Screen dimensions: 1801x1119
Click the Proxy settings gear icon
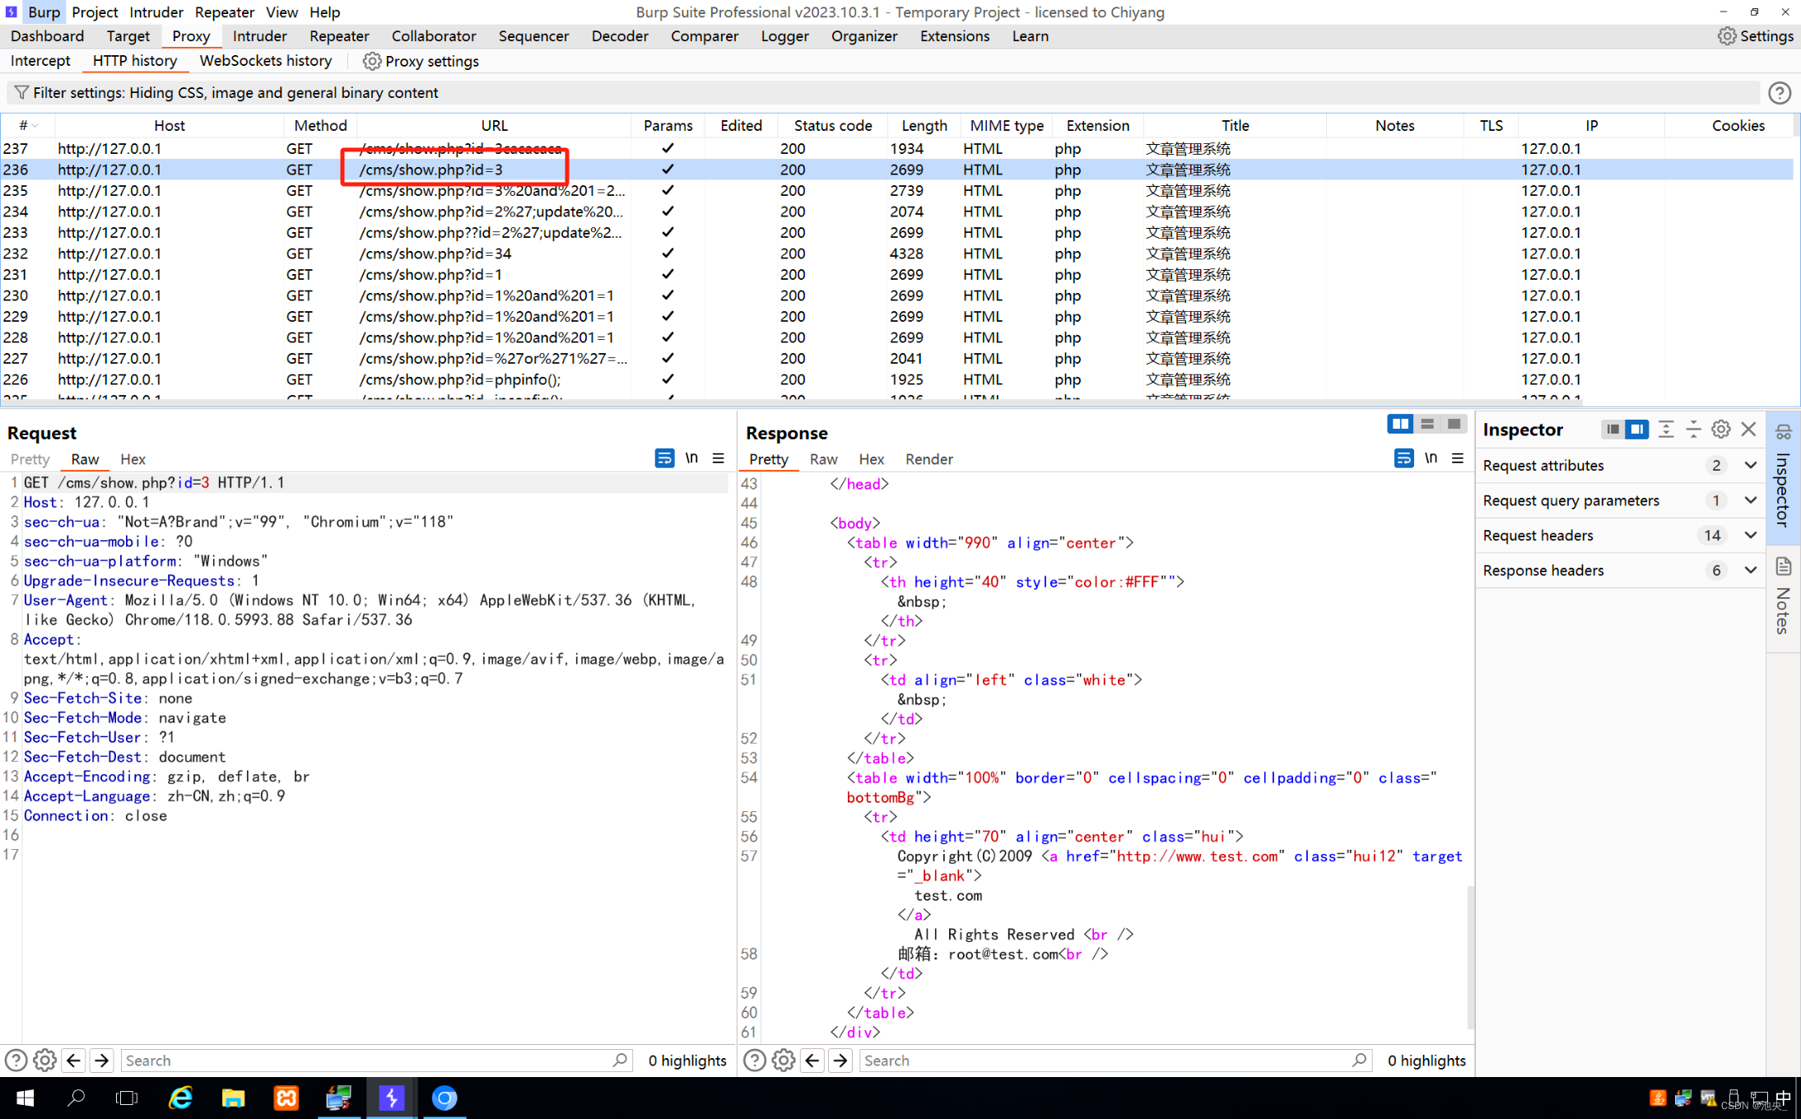pos(371,61)
